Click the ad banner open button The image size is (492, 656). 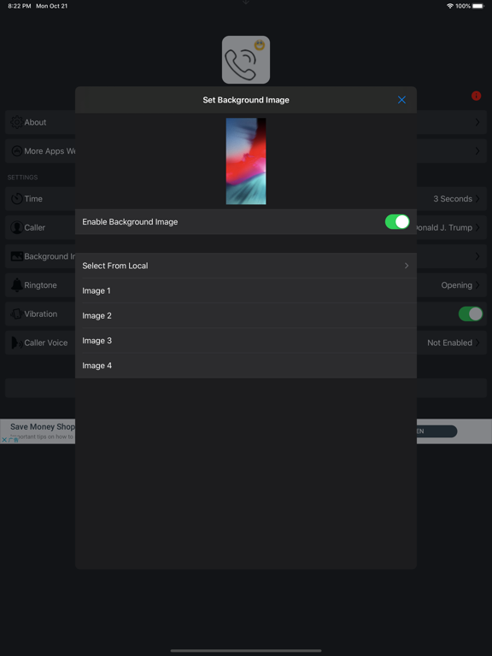point(436,431)
